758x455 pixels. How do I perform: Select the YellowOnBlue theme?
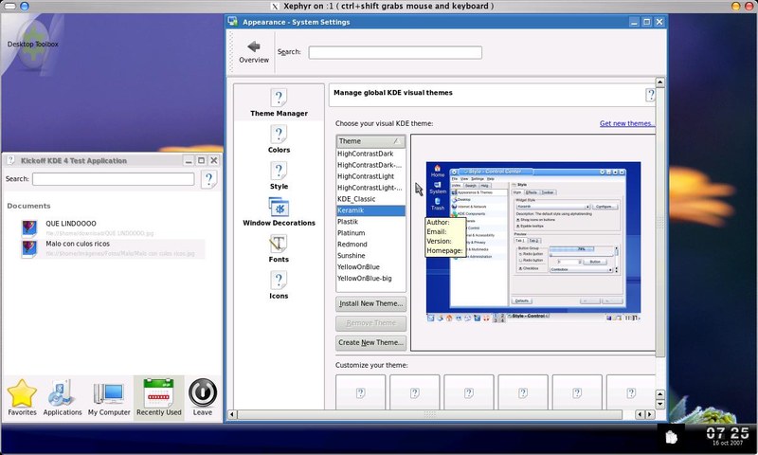pos(370,267)
